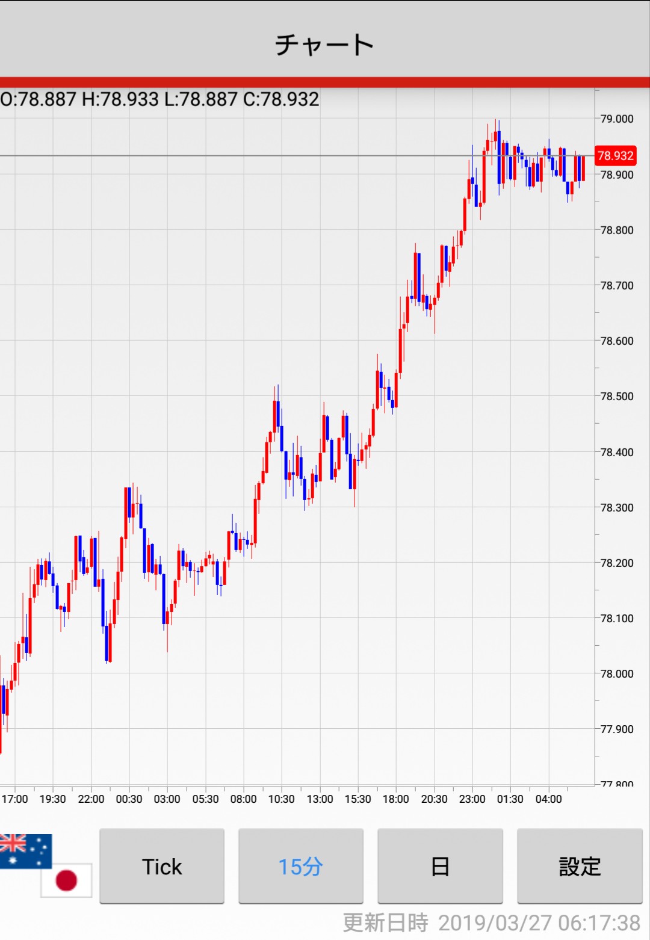650x940 pixels.
Task: Switch to the 日 daily chart
Action: (440, 867)
